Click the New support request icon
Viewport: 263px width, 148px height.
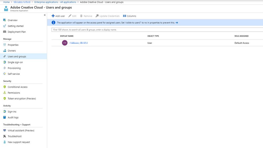tap(4, 142)
